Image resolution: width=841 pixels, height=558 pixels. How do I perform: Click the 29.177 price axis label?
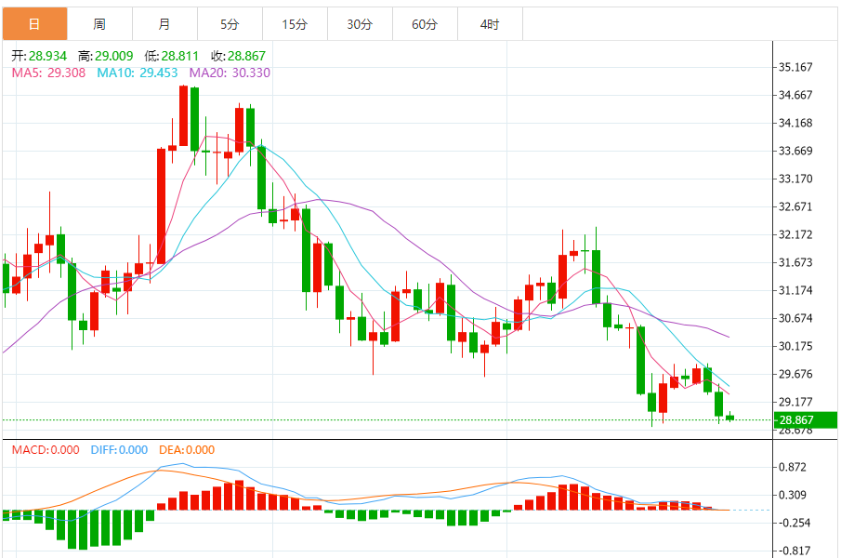(x=795, y=402)
